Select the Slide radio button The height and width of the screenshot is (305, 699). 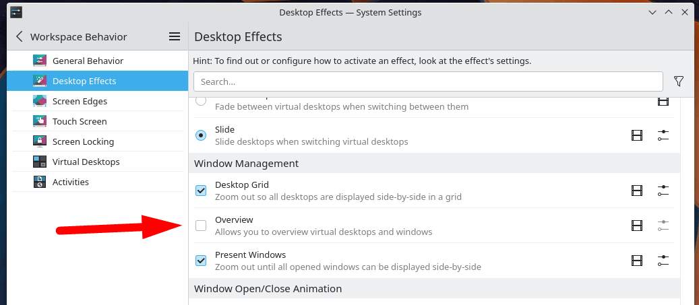201,135
